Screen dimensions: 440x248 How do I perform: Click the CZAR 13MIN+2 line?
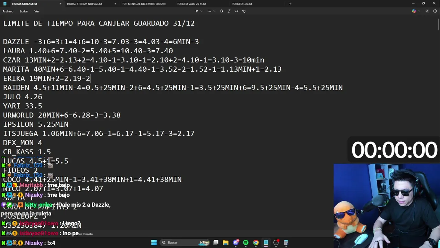[x=134, y=60]
